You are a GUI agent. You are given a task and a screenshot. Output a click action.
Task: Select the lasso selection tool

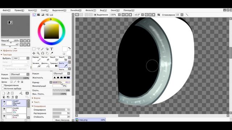click(38, 49)
